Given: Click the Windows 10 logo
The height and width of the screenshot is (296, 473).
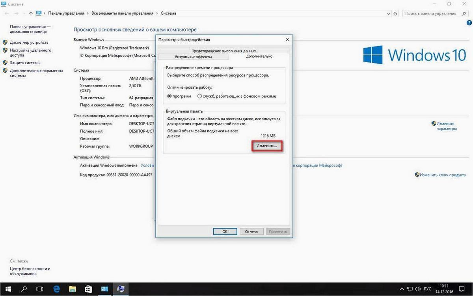Looking at the screenshot, I should (414, 54).
